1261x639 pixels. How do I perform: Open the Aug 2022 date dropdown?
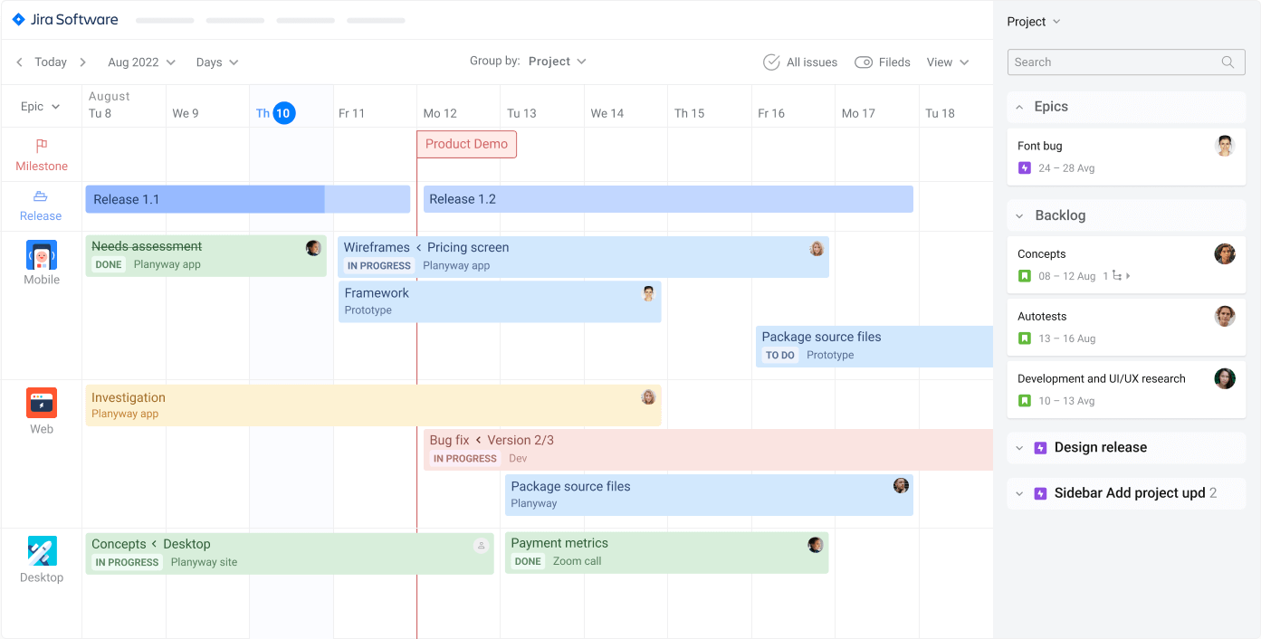point(141,62)
